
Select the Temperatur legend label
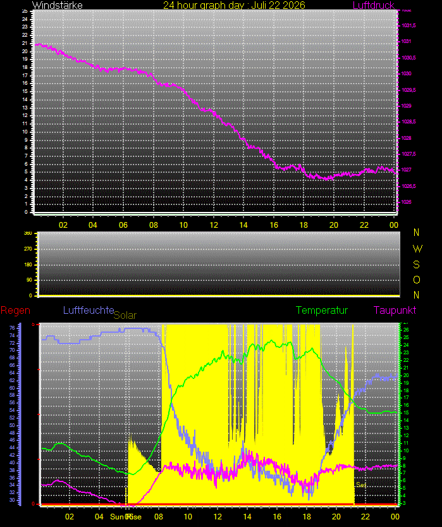pos(322,310)
